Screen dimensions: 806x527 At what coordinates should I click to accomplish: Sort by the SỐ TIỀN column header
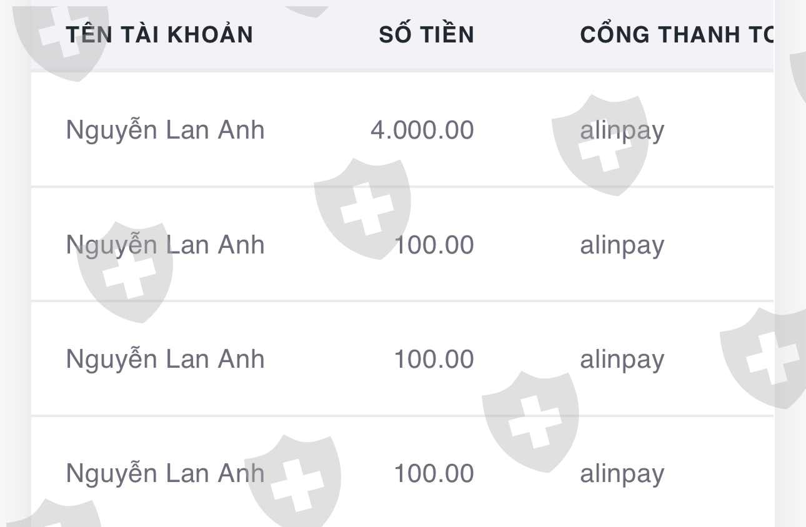click(426, 35)
